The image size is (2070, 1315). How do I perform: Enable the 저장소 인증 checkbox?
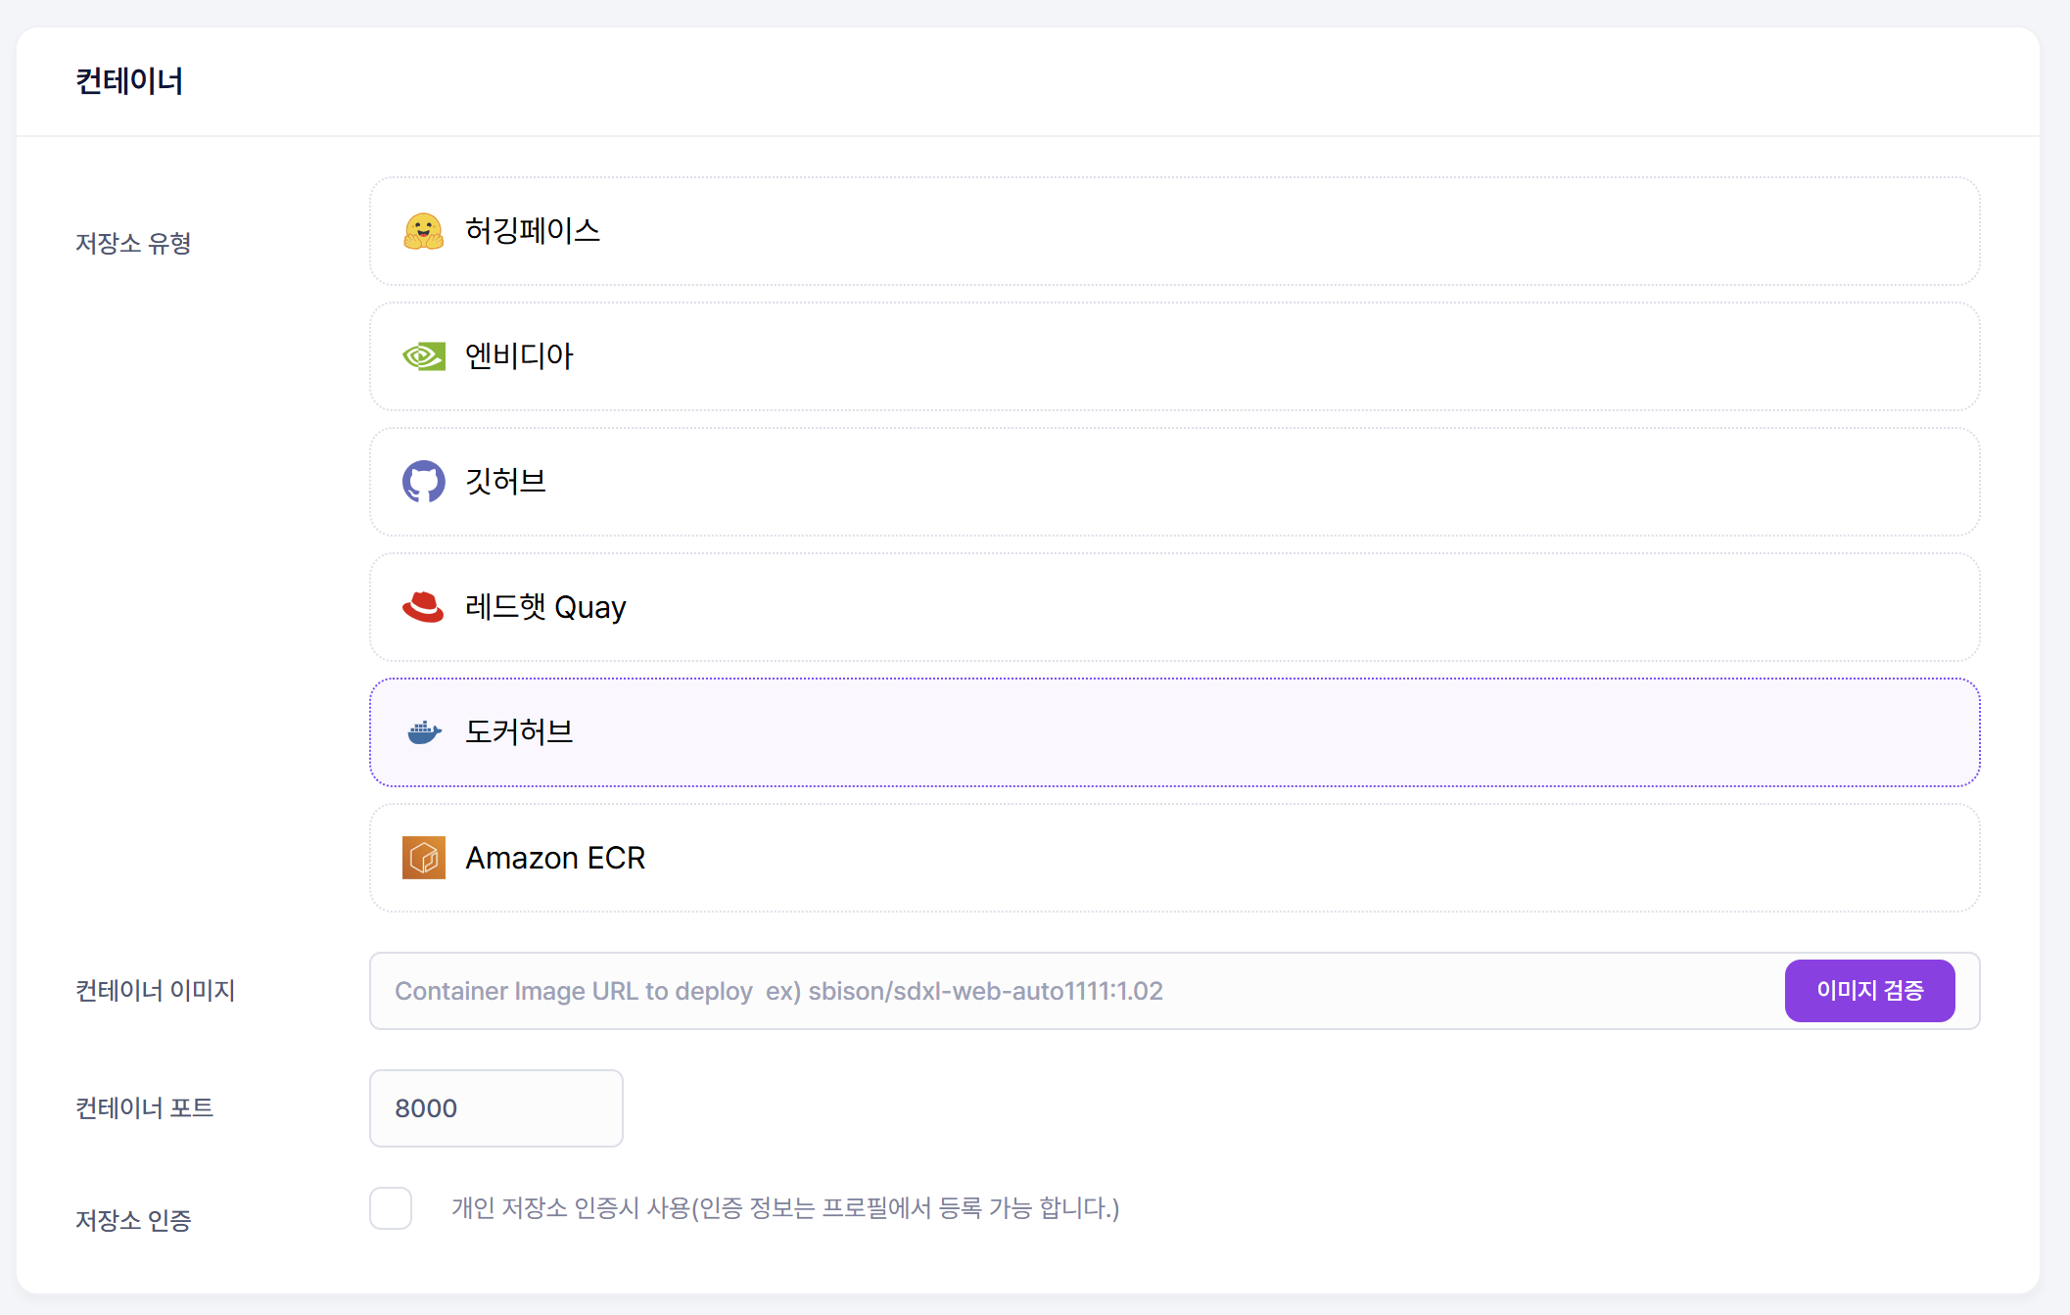[391, 1208]
